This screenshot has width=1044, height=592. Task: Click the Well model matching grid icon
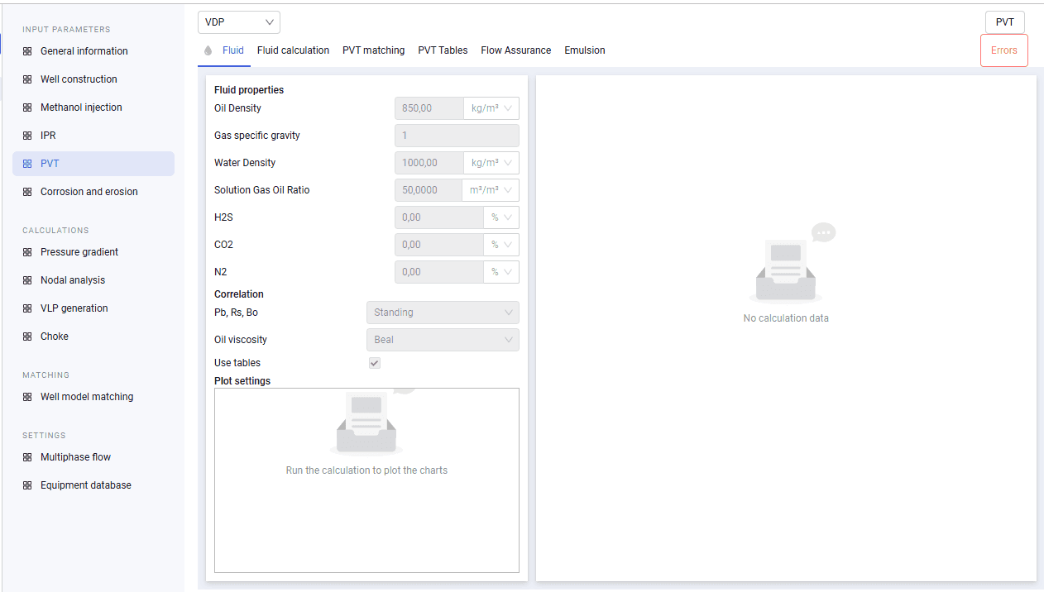tap(27, 397)
